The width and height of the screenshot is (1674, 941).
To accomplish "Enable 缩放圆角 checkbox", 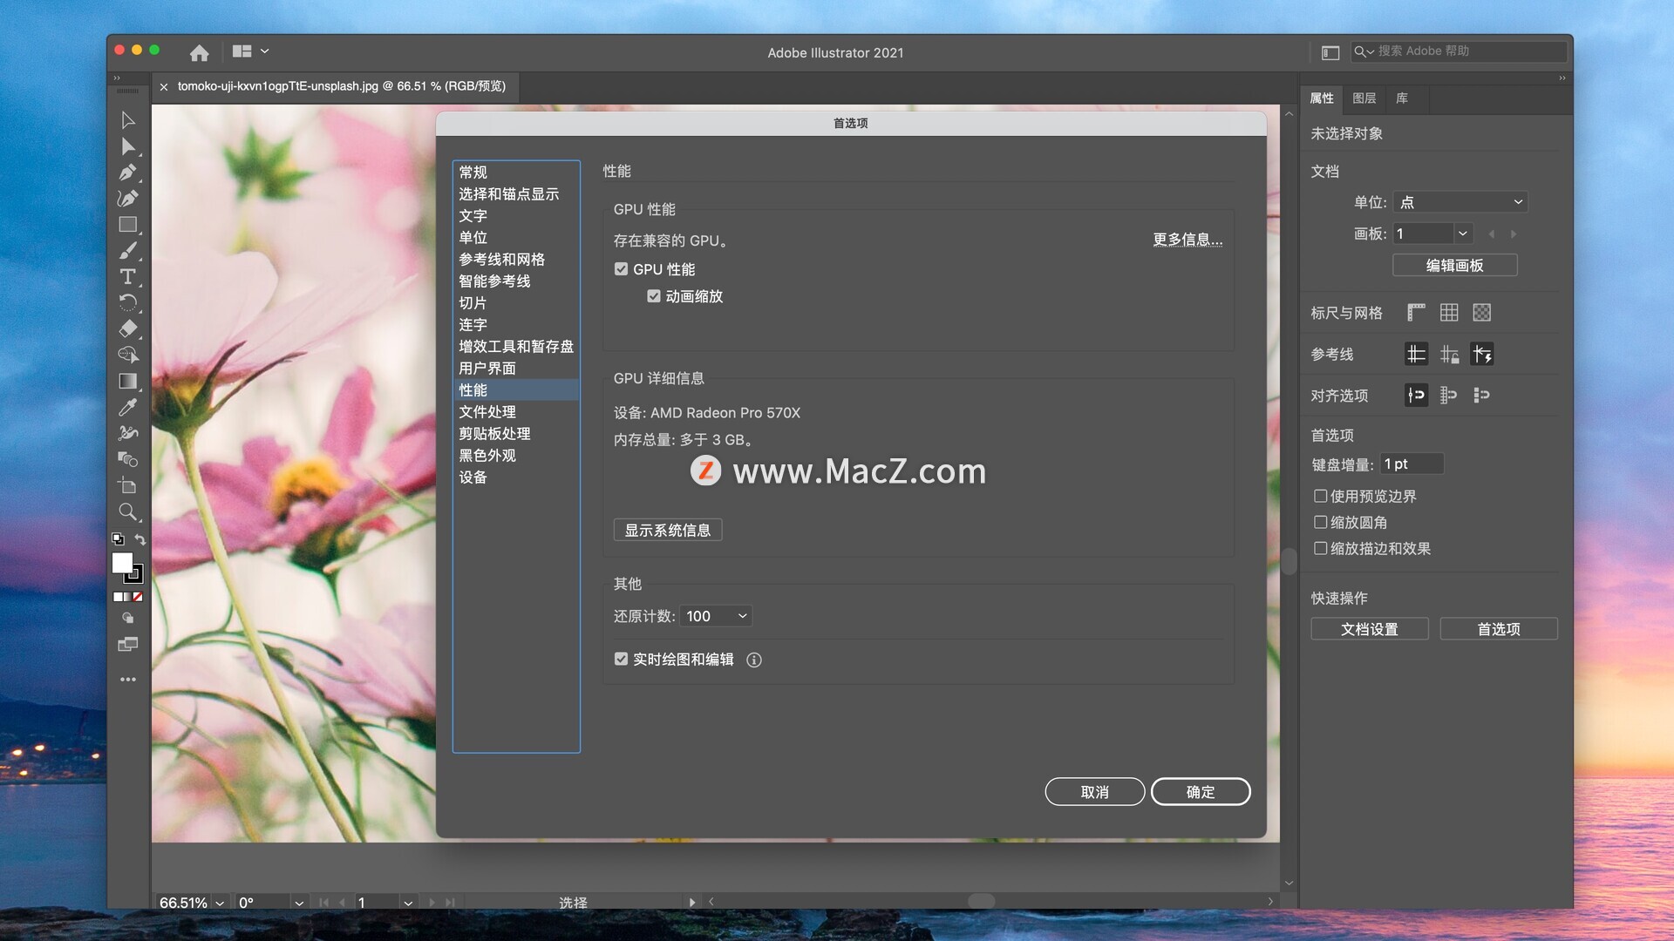I will [x=1321, y=522].
